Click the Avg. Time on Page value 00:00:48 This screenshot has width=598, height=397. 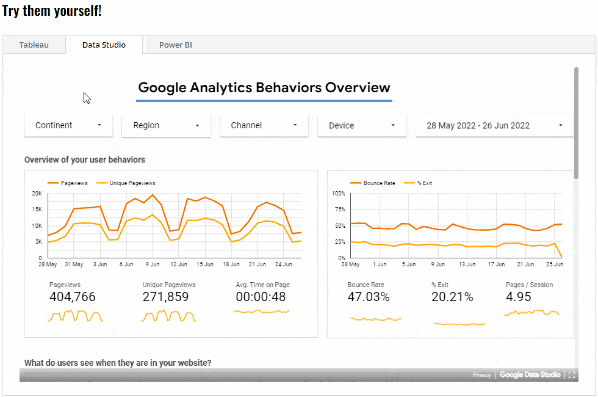coord(261,297)
